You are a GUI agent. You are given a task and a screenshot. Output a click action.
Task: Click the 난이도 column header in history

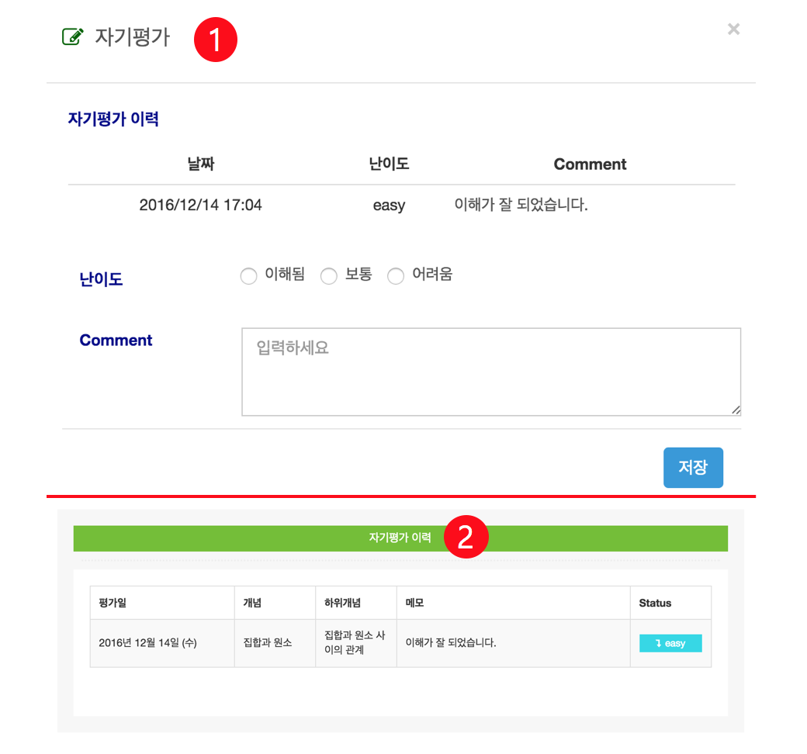coord(389,164)
